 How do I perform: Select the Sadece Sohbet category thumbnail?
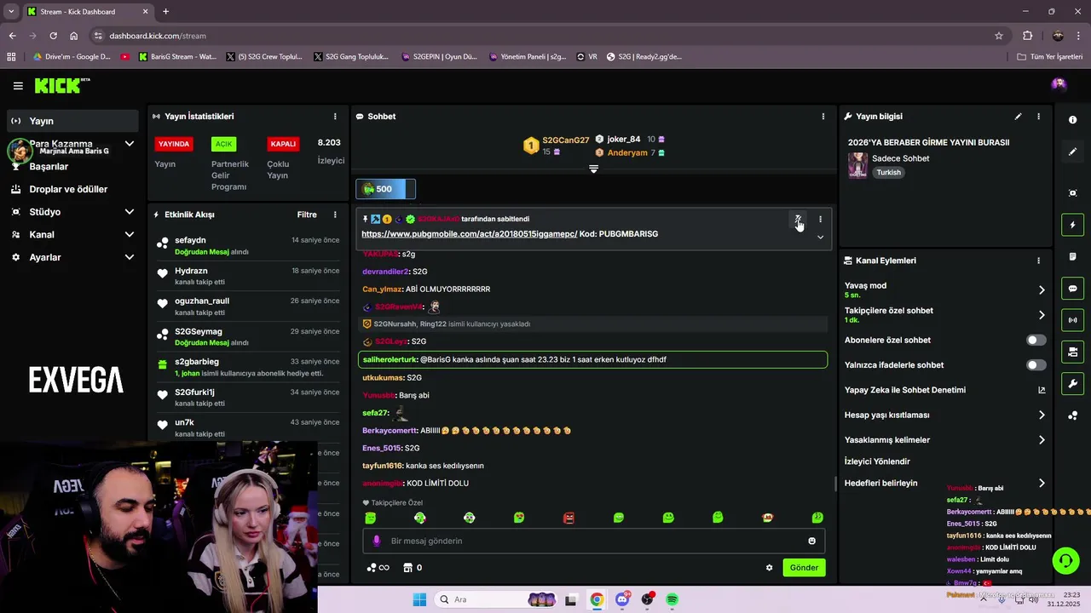[857, 165]
